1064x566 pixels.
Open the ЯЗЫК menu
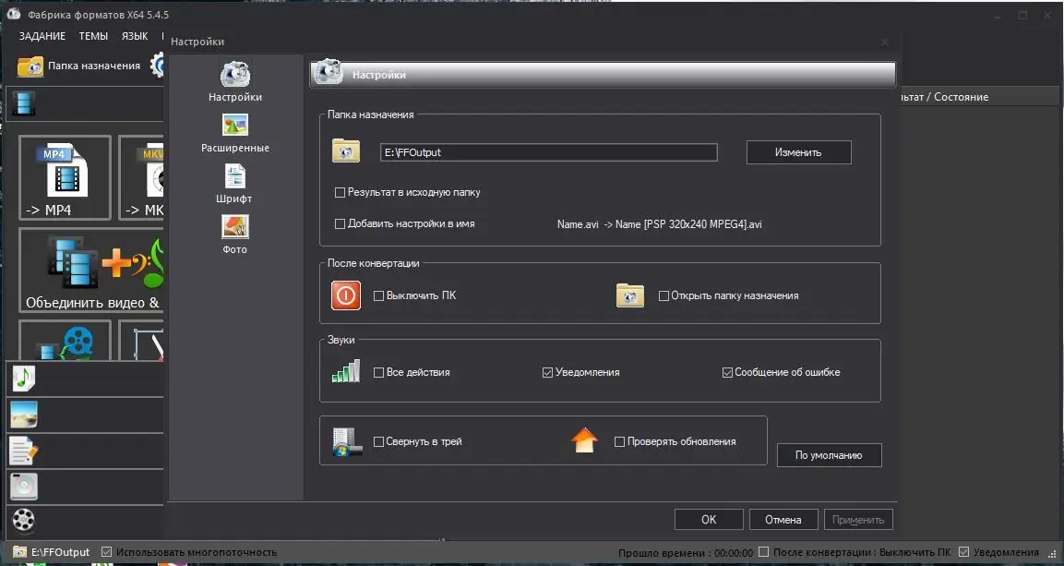(135, 36)
